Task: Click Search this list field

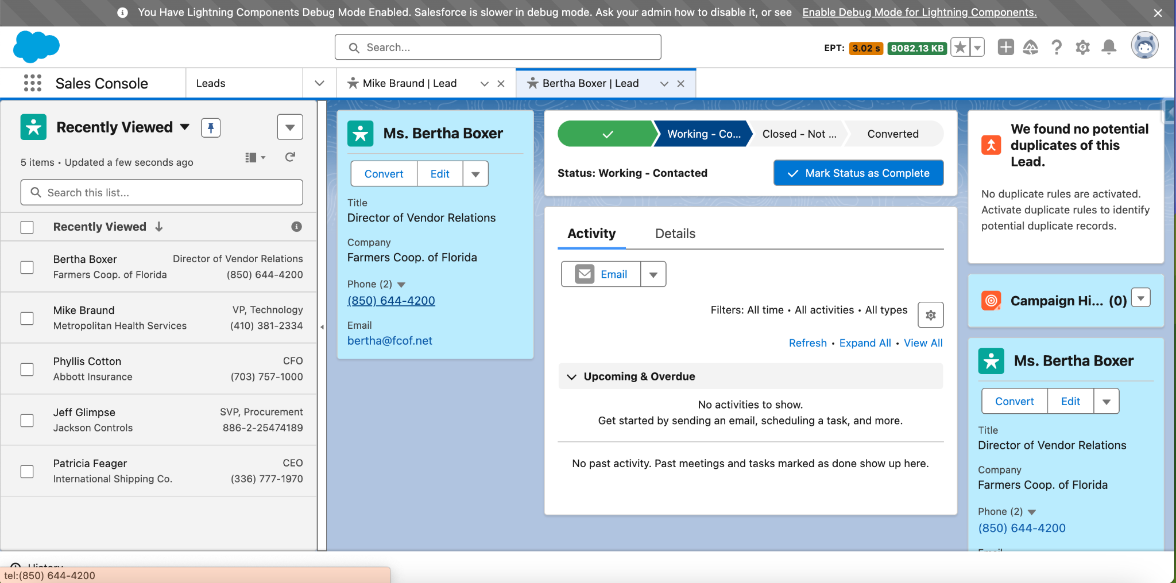Action: point(161,192)
